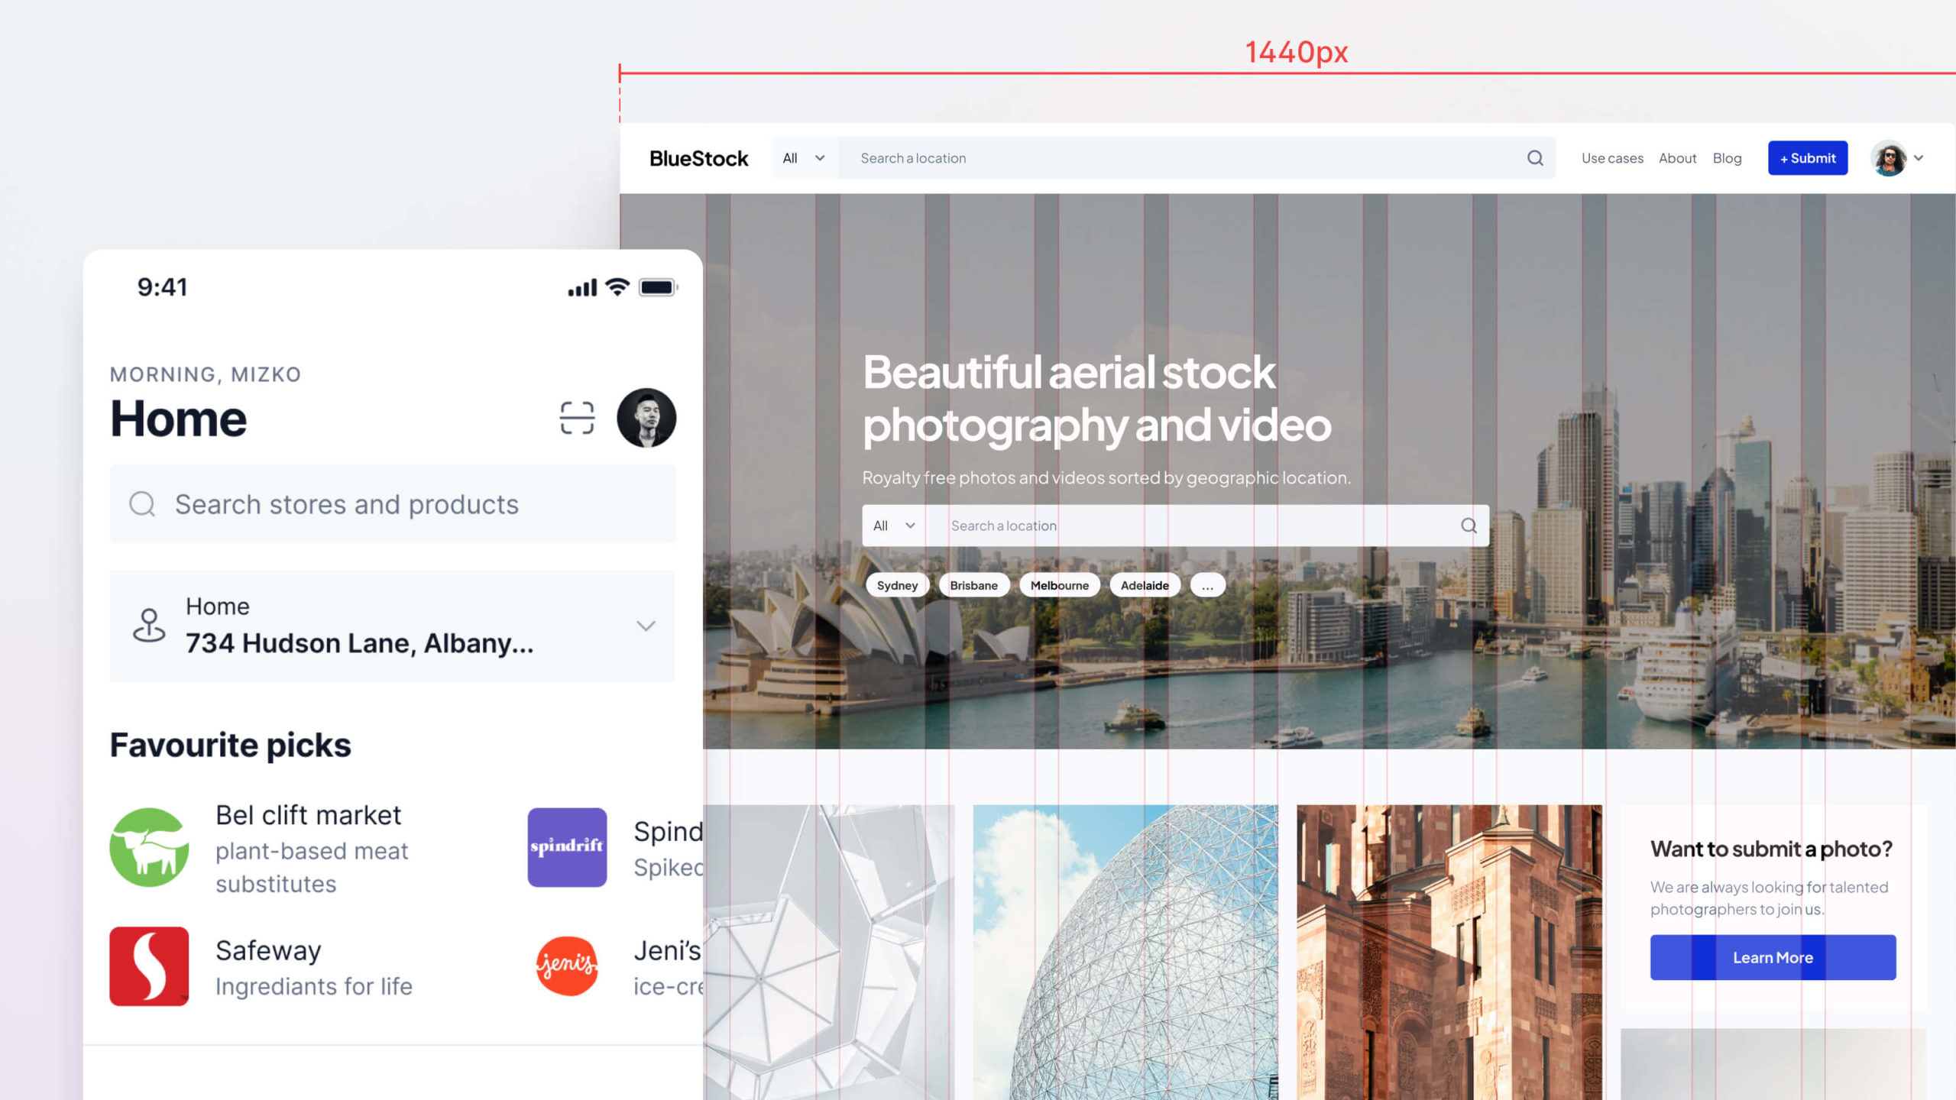This screenshot has height=1100, width=1956.
Task: Click the magnifier icon in navbar search
Action: tap(1535, 158)
